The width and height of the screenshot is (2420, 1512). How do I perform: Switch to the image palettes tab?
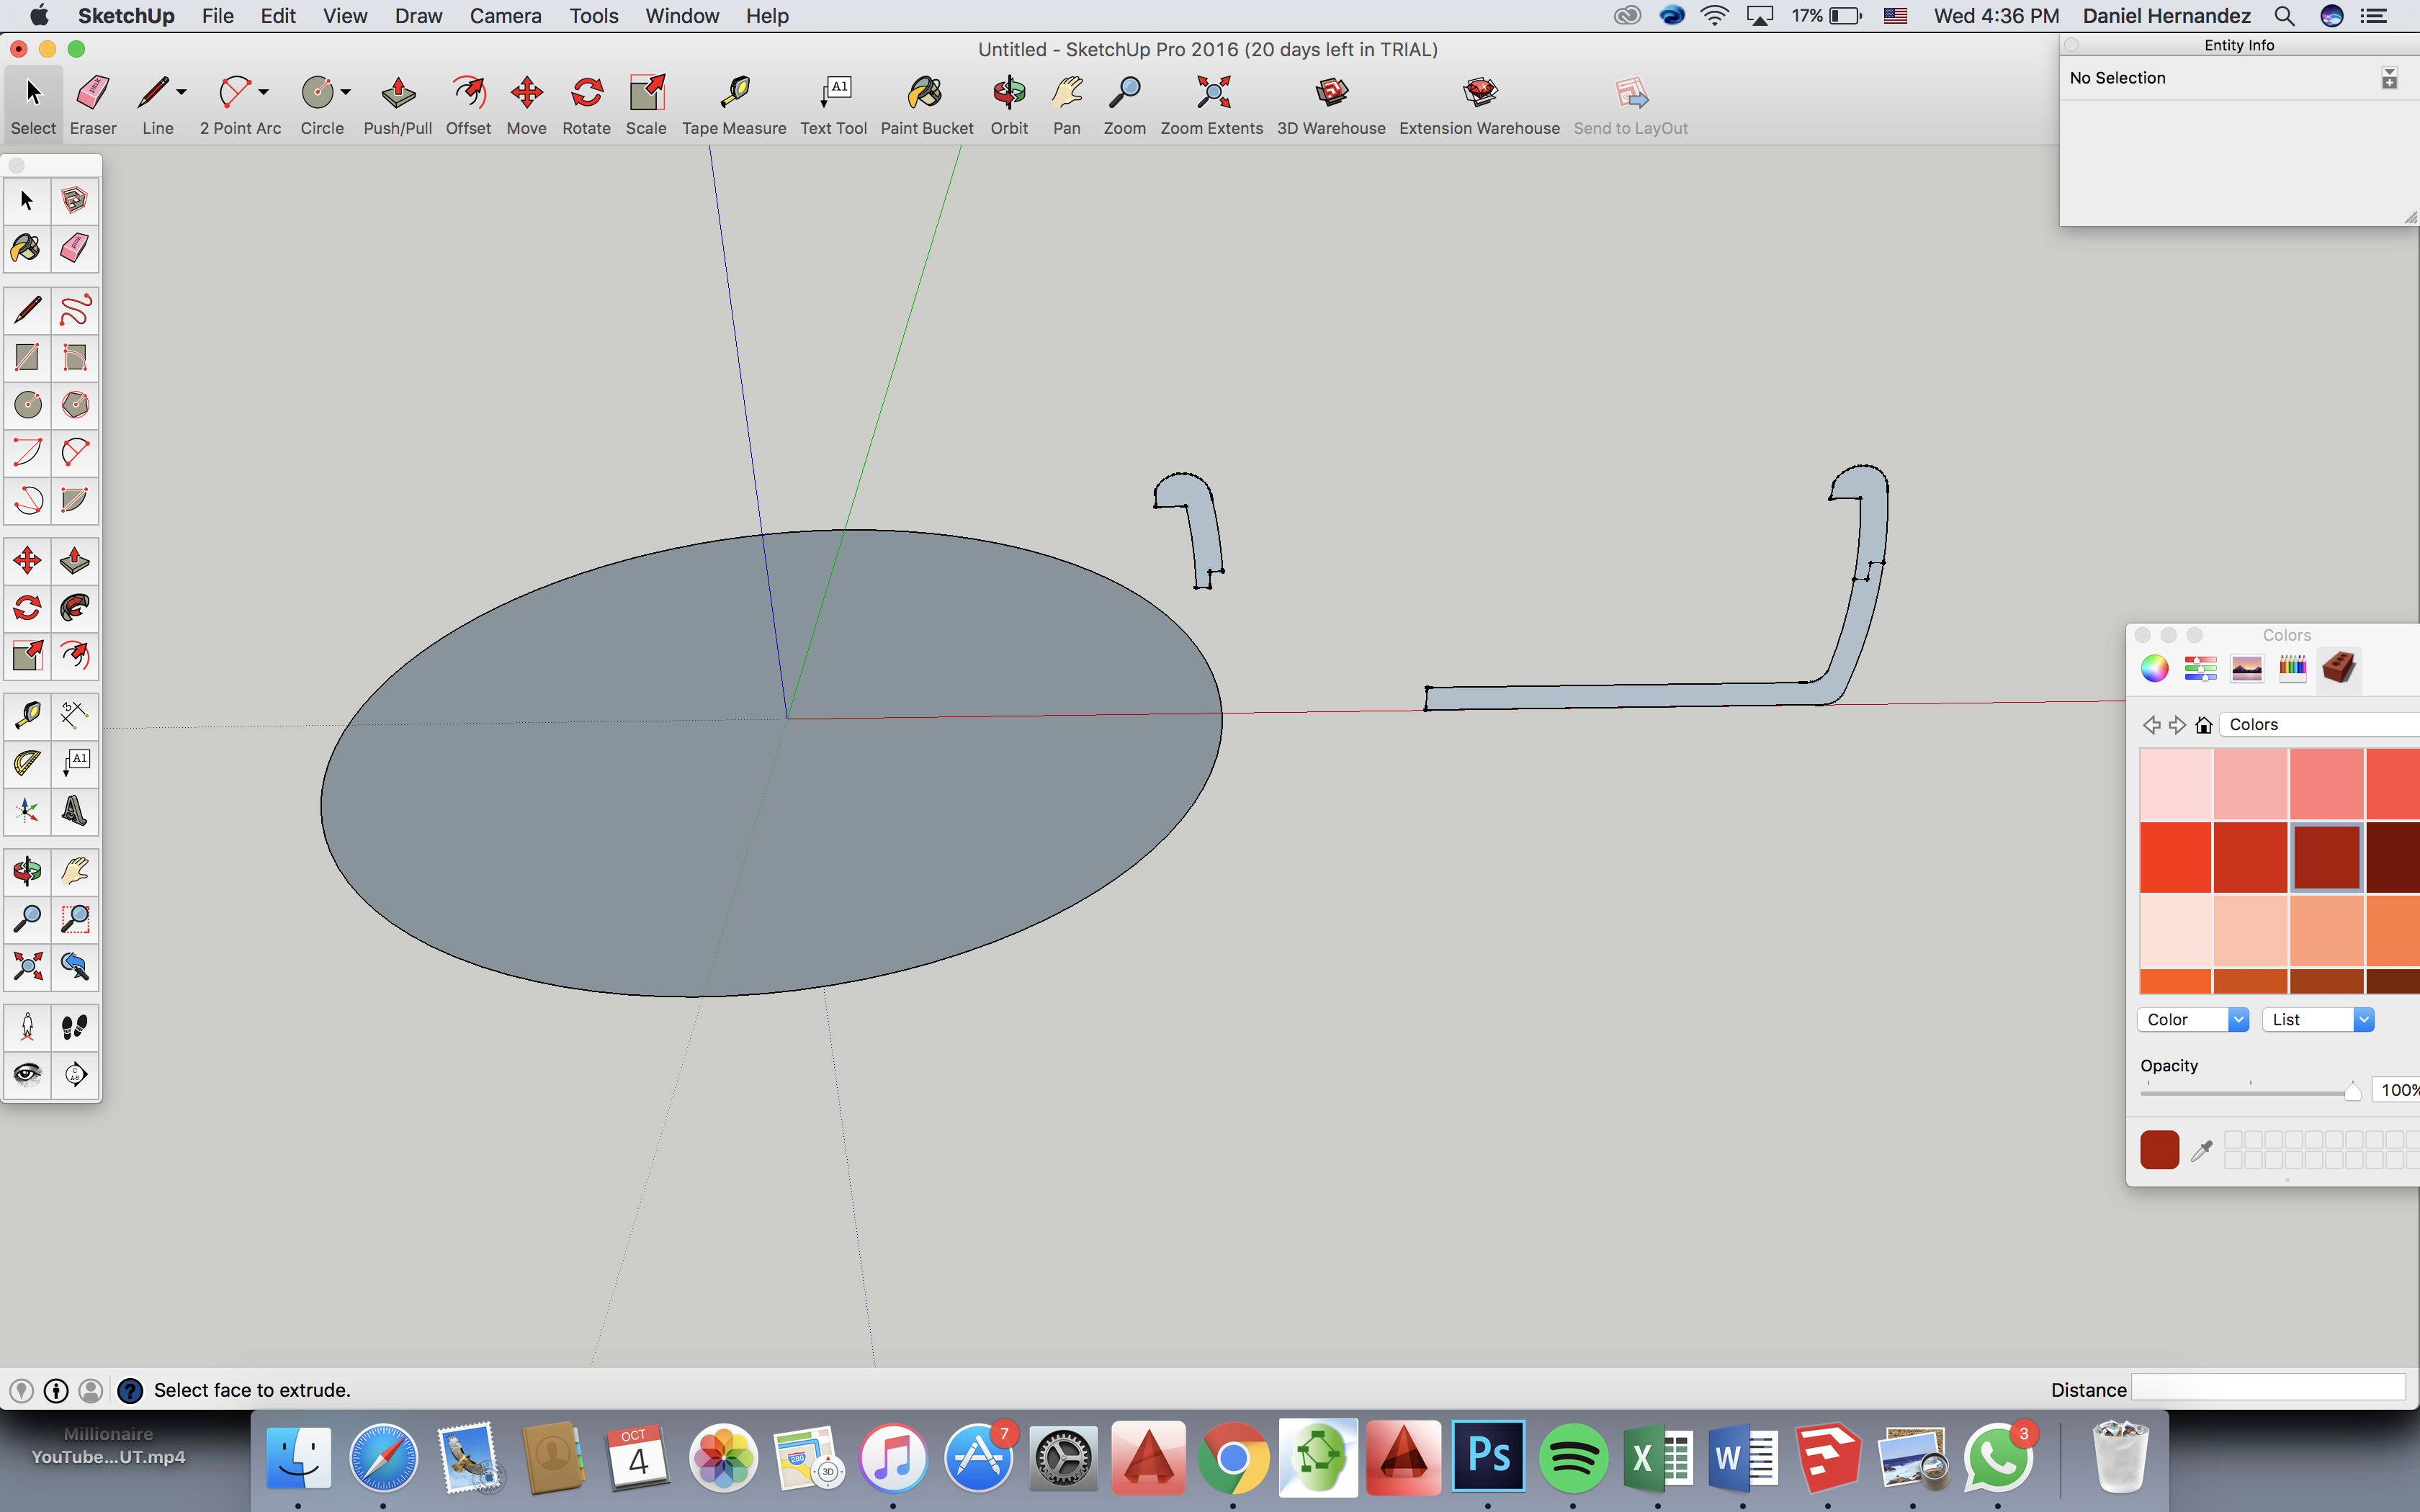pos(2247,668)
